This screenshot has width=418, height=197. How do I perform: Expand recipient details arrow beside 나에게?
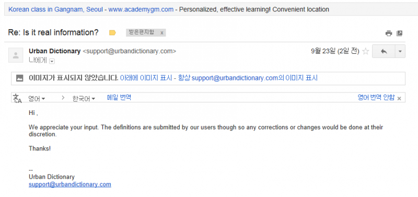[x=52, y=61]
